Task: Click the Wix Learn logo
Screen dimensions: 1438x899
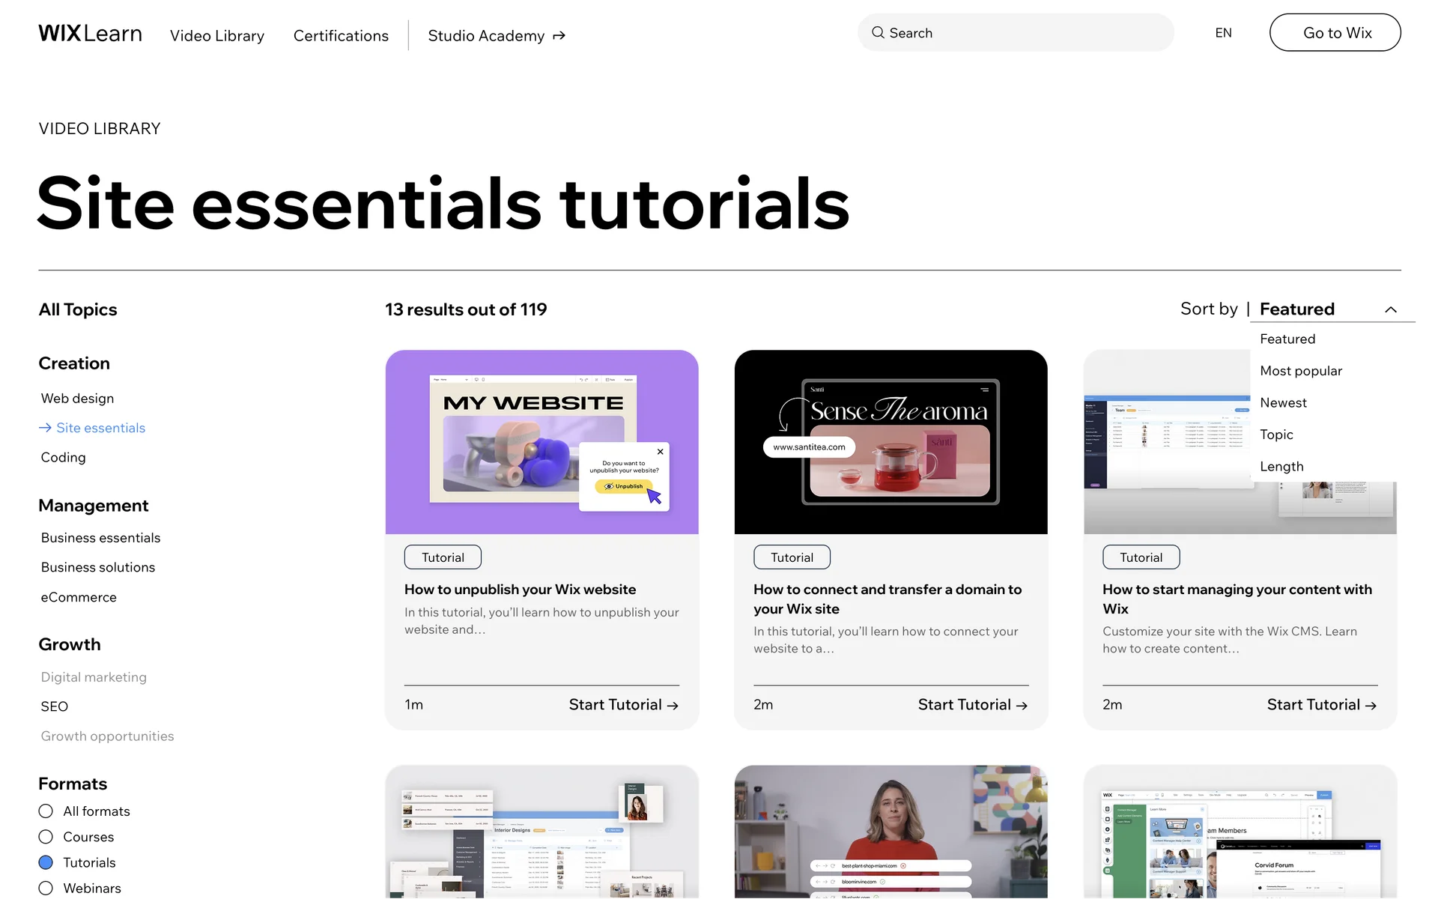Action: 90,34
